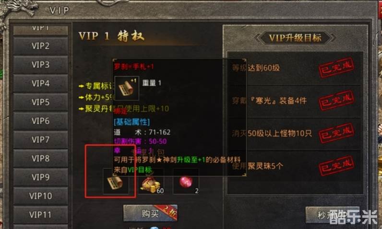Click the 使用聚灵珠5个 goal row
382x229 pixels.
(294, 166)
